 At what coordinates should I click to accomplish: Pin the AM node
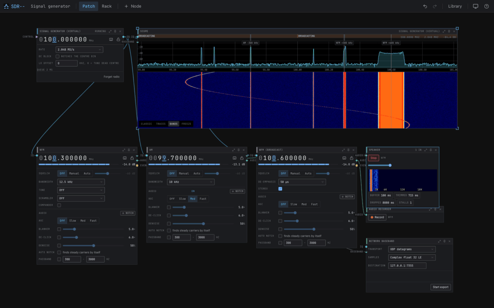pyautogui.click(x=238, y=150)
